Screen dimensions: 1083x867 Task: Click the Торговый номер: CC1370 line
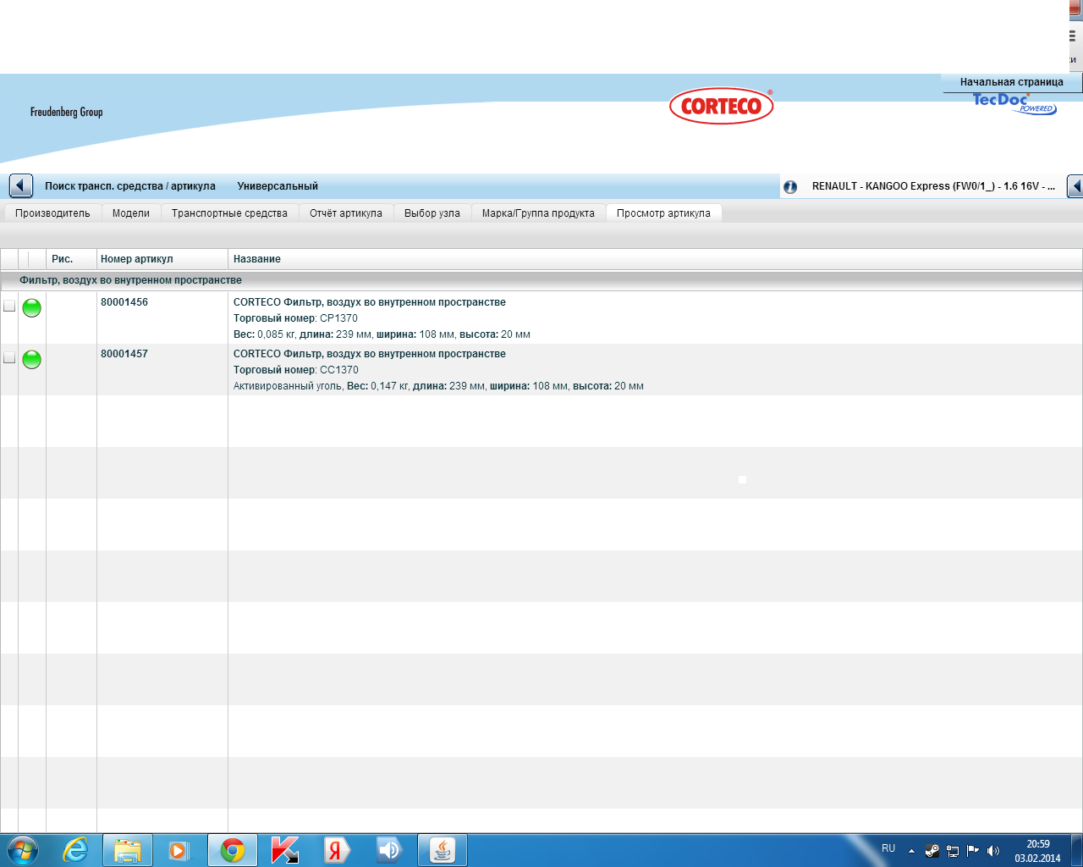(296, 370)
